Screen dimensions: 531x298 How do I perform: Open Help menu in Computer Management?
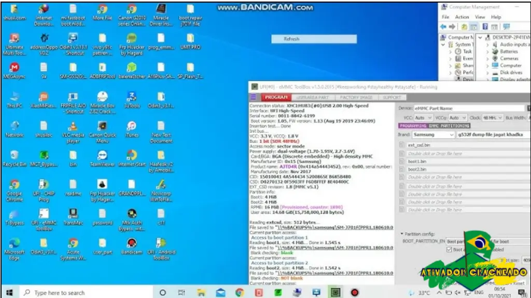496,17
